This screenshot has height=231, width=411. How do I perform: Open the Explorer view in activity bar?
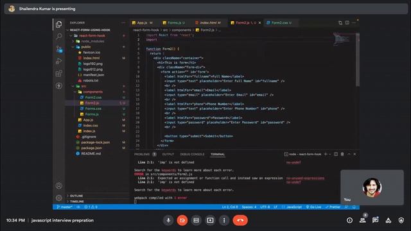point(58,24)
